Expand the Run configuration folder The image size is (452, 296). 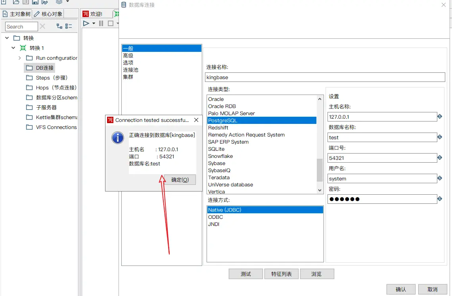[x=19, y=58]
